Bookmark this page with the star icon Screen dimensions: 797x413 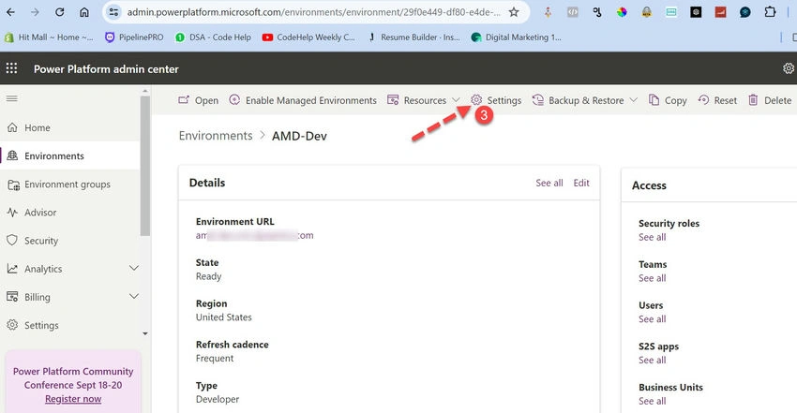514,12
